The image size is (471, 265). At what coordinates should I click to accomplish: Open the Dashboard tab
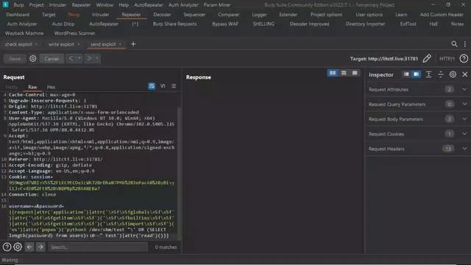(18, 15)
